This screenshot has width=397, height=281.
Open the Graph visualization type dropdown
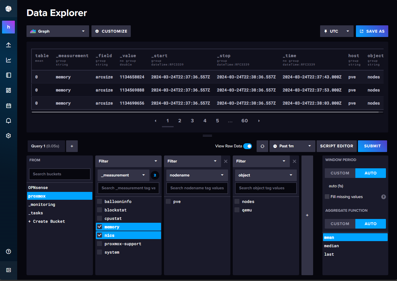coord(58,31)
